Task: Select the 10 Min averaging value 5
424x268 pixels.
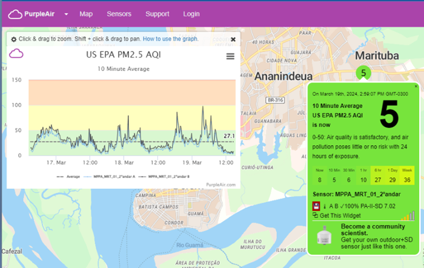Action: point(334,175)
